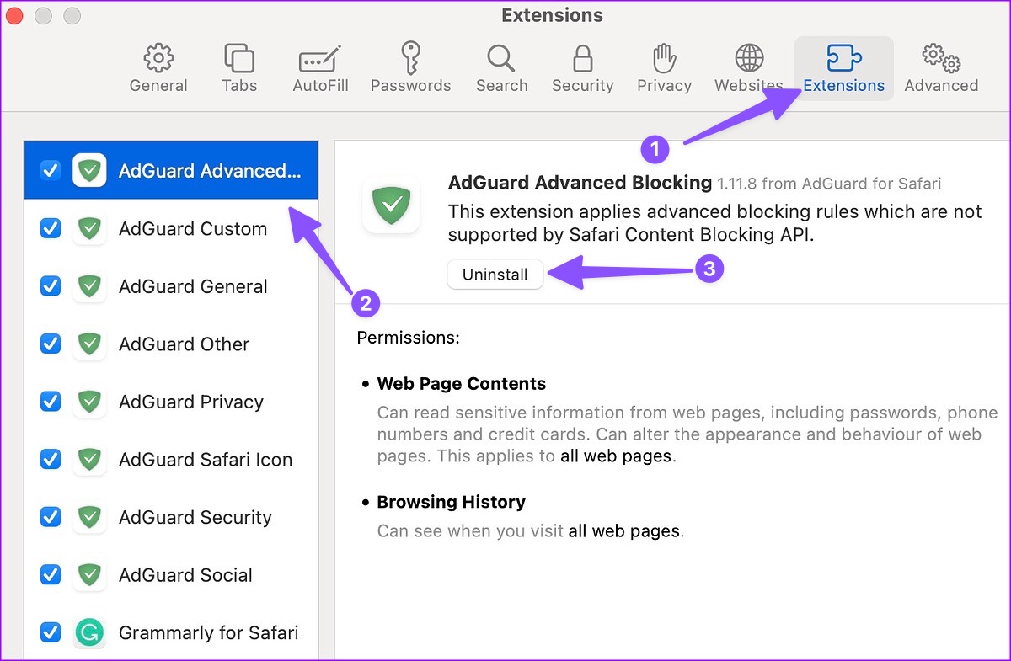This screenshot has width=1011, height=661.
Task: Select the AdGuard Safari Icon extension
Action: point(205,460)
